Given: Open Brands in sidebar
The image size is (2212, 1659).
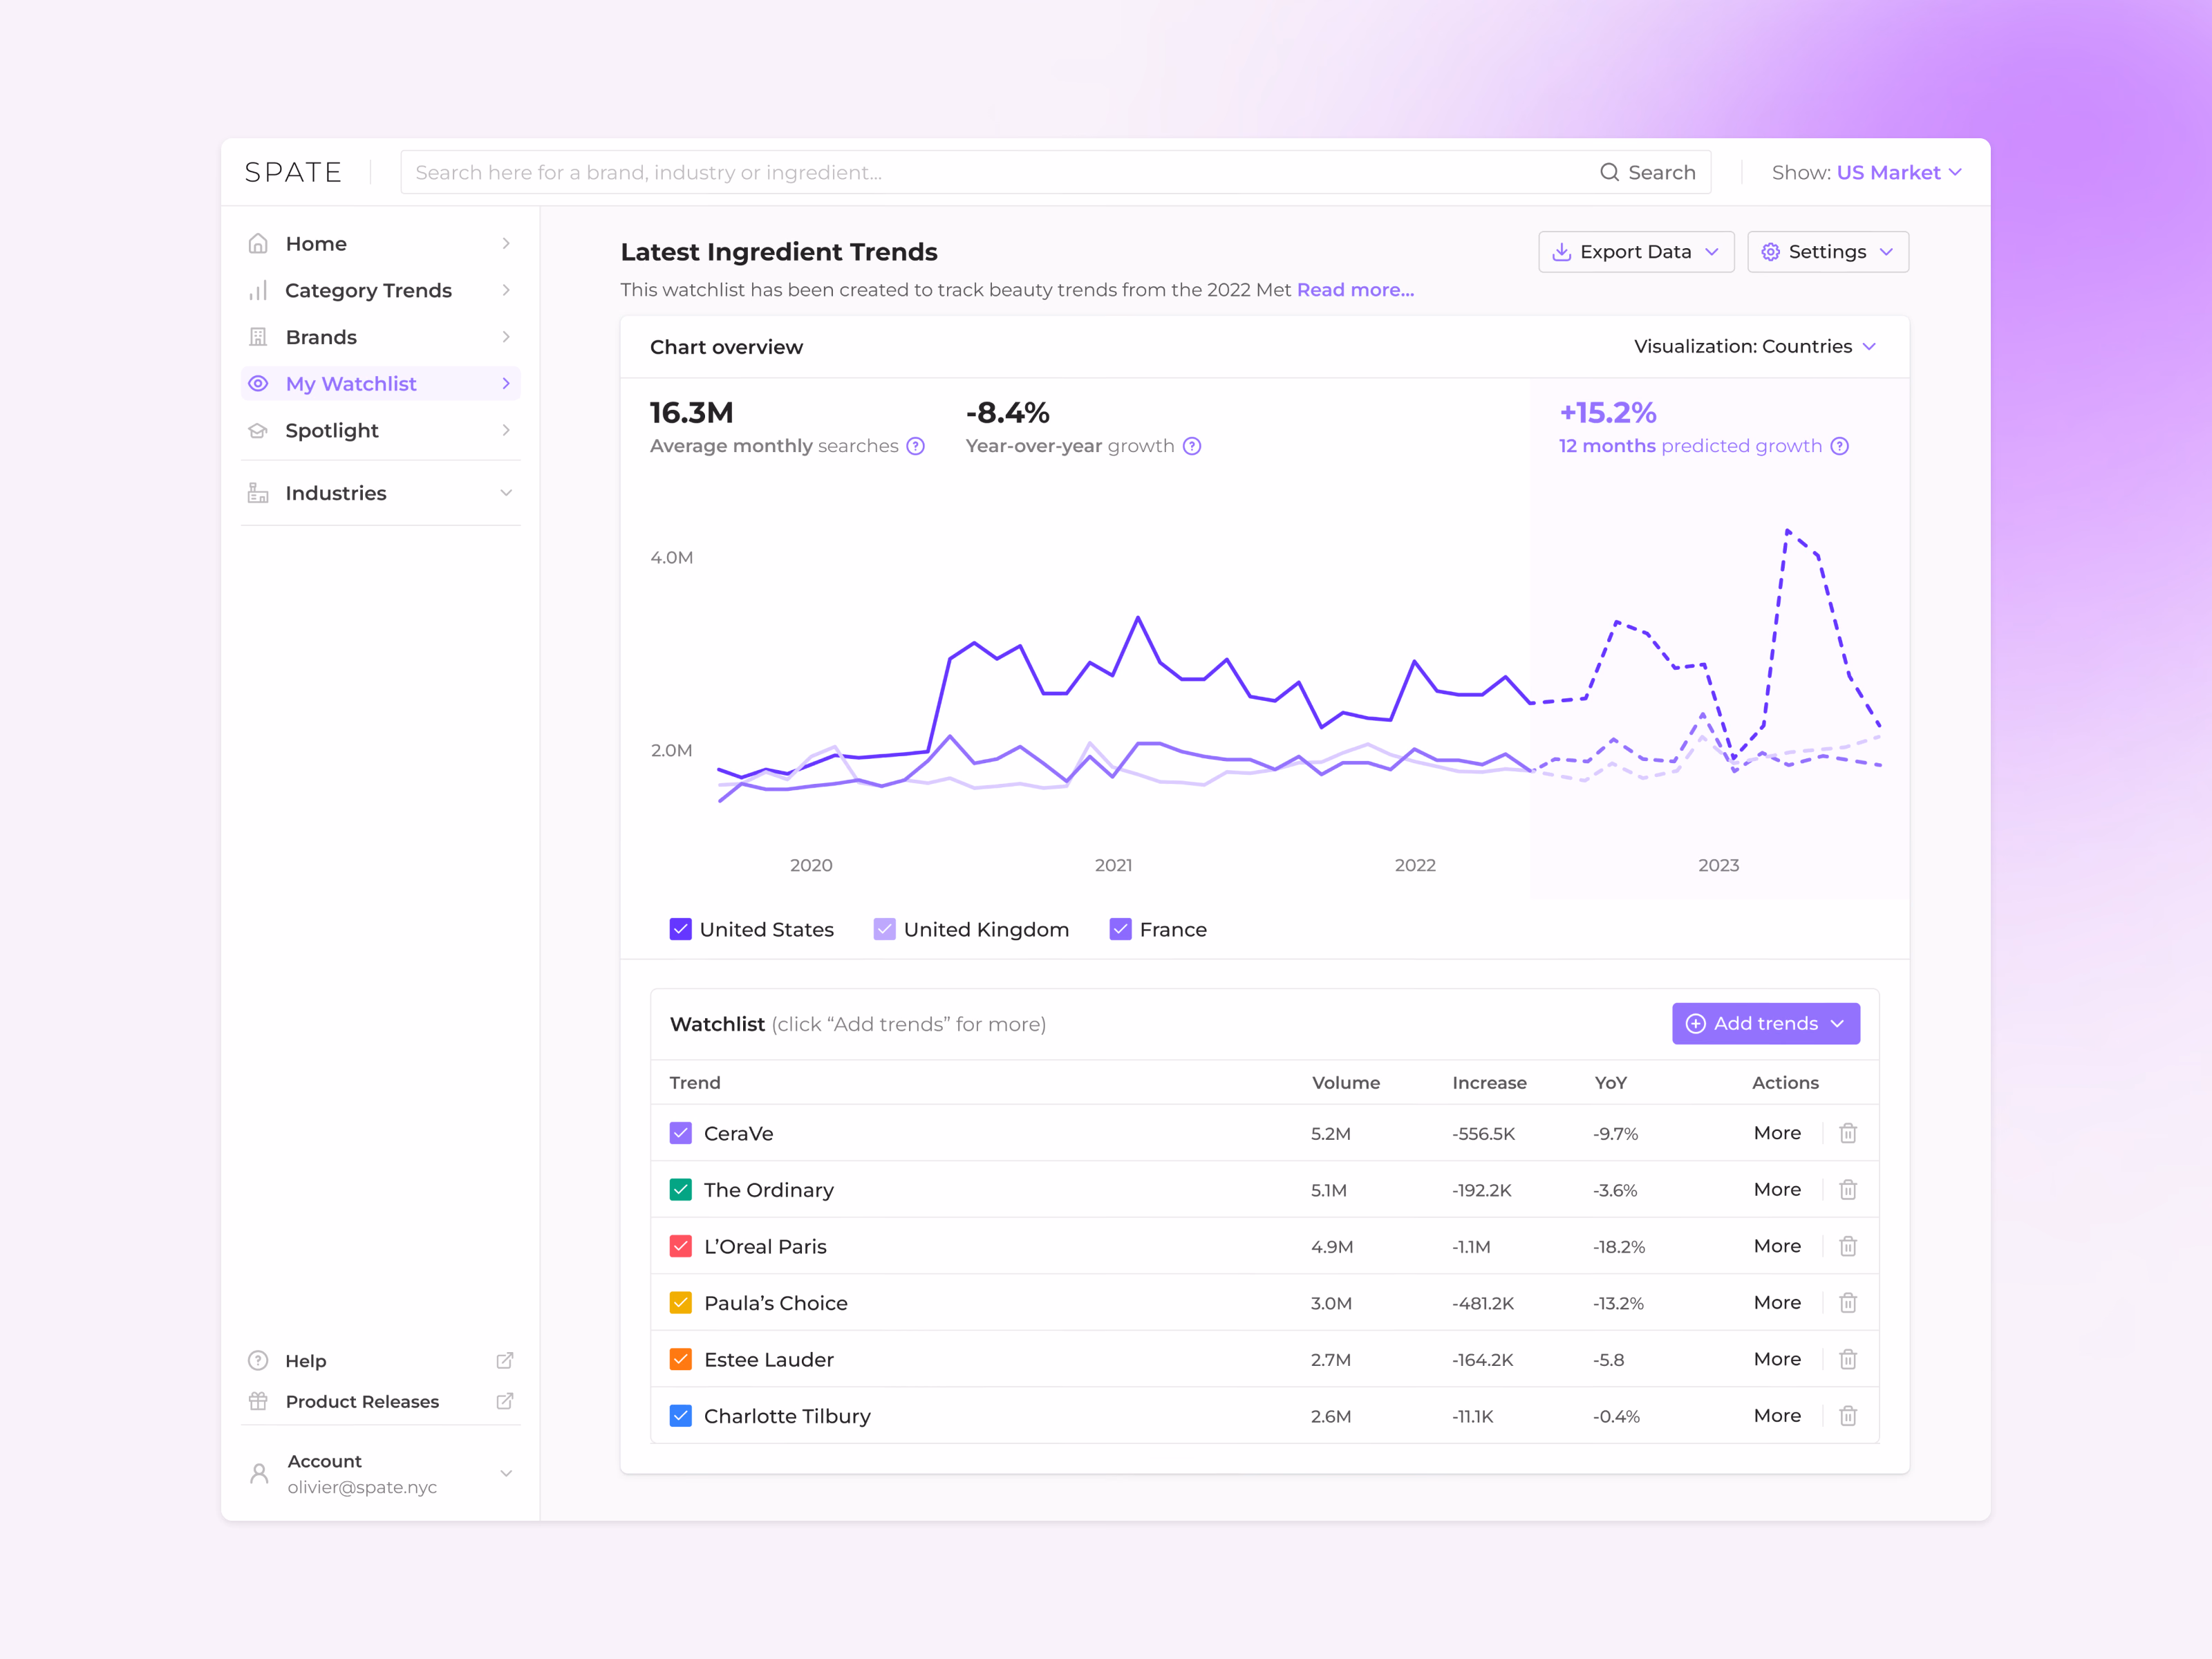Looking at the screenshot, I should coord(380,337).
